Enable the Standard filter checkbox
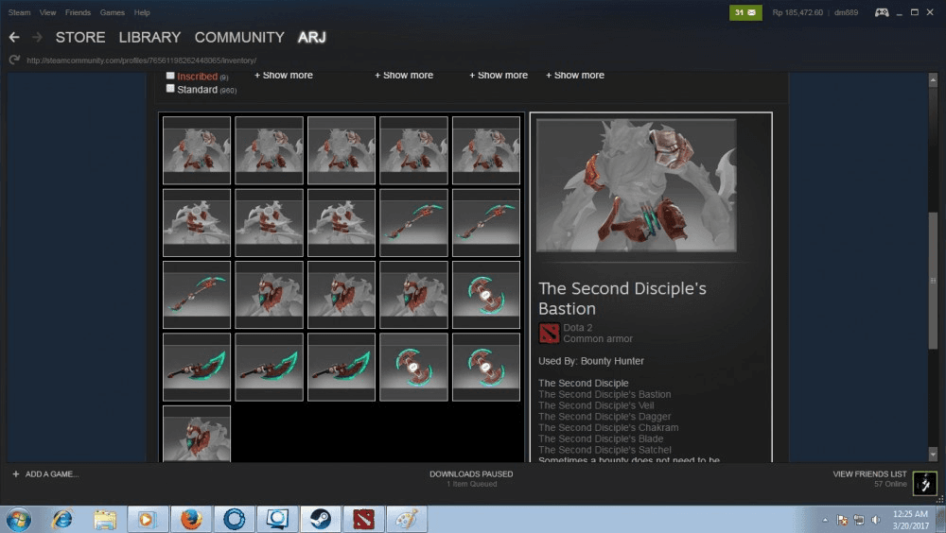 click(x=170, y=89)
